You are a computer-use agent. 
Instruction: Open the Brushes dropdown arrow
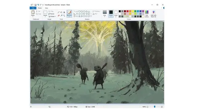point(69,17)
